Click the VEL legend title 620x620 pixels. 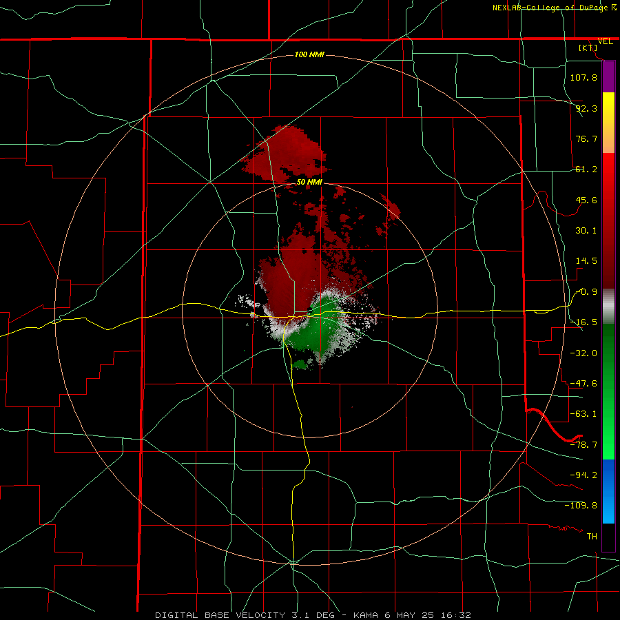click(x=605, y=41)
